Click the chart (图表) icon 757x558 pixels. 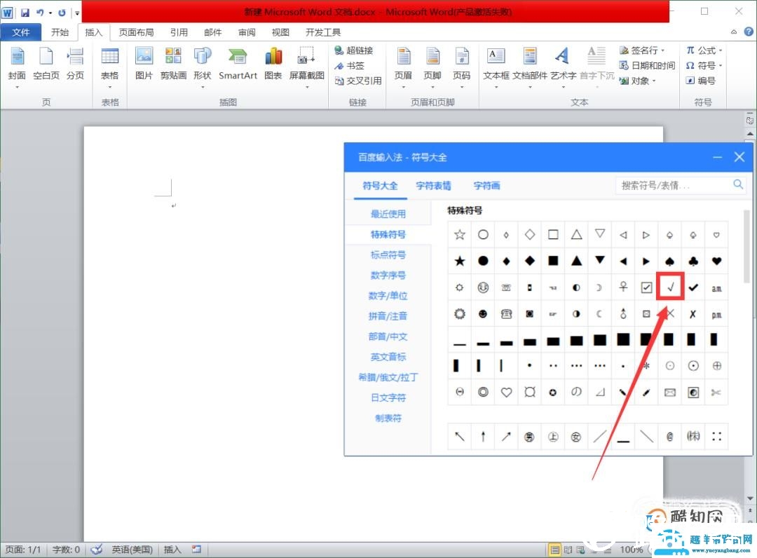tap(273, 64)
